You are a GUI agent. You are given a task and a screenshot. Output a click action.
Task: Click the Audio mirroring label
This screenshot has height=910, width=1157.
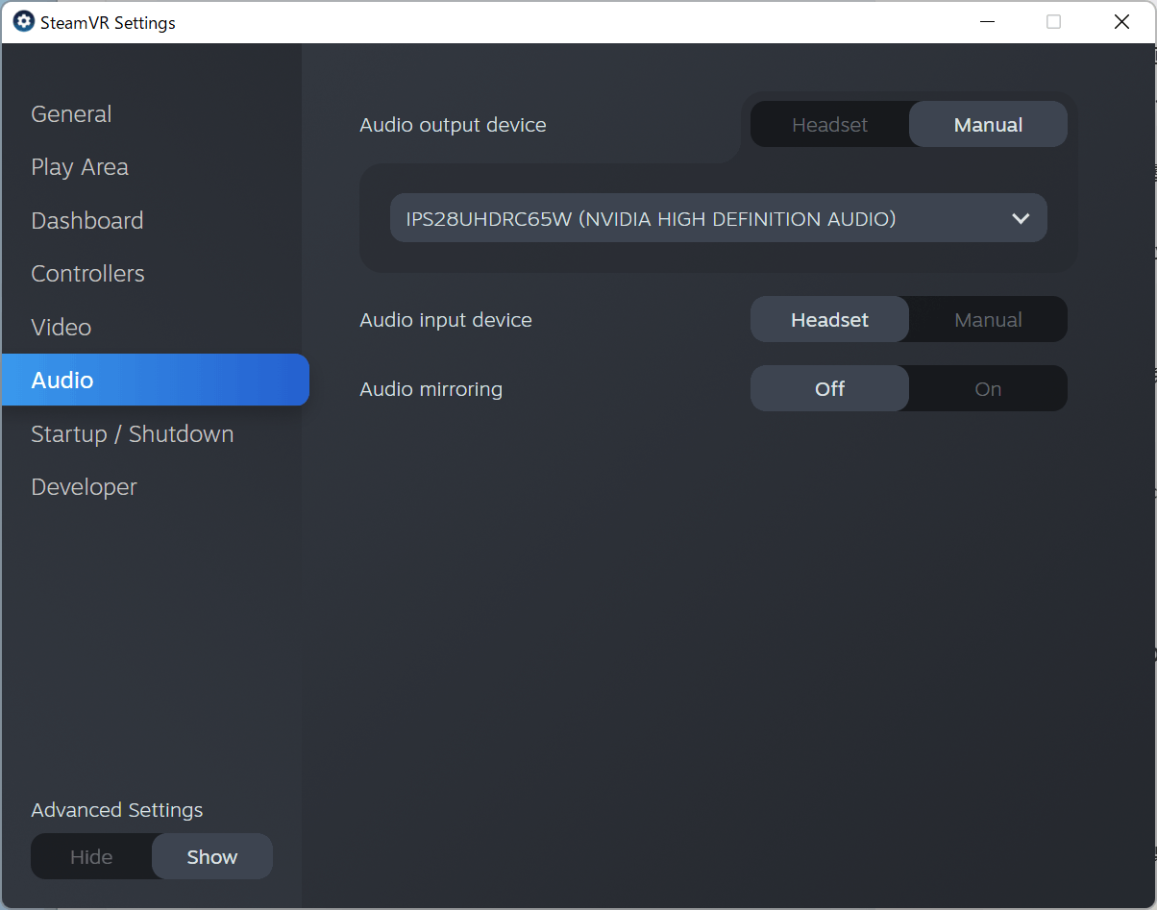(431, 389)
